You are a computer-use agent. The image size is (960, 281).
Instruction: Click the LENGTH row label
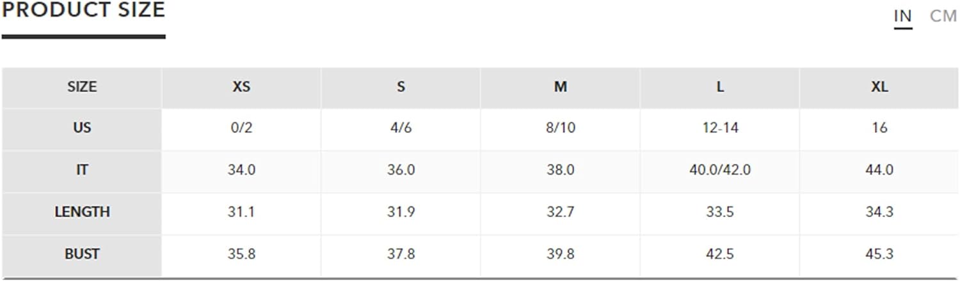tap(82, 212)
